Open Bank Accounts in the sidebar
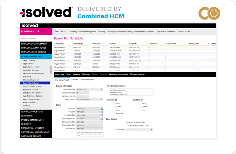Viewport: 236px width, 154px height. point(29,103)
